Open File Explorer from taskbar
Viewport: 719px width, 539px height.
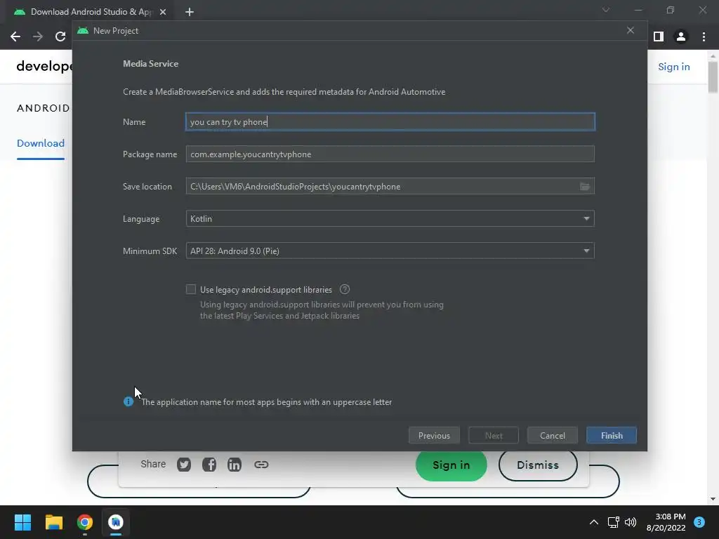pyautogui.click(x=53, y=522)
